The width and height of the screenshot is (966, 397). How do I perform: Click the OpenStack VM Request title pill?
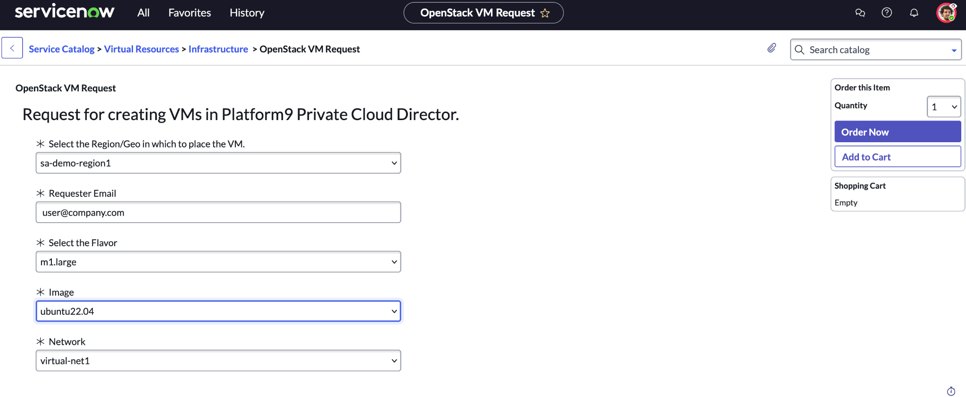(x=483, y=13)
